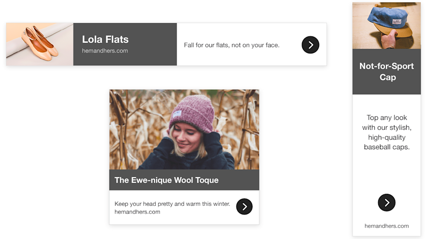Open hemandhers.com link in Wool Toque ad
The height and width of the screenshot is (239, 429).
pos(137,212)
